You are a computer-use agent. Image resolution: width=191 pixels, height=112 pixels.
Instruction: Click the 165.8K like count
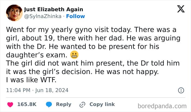pos(27,104)
